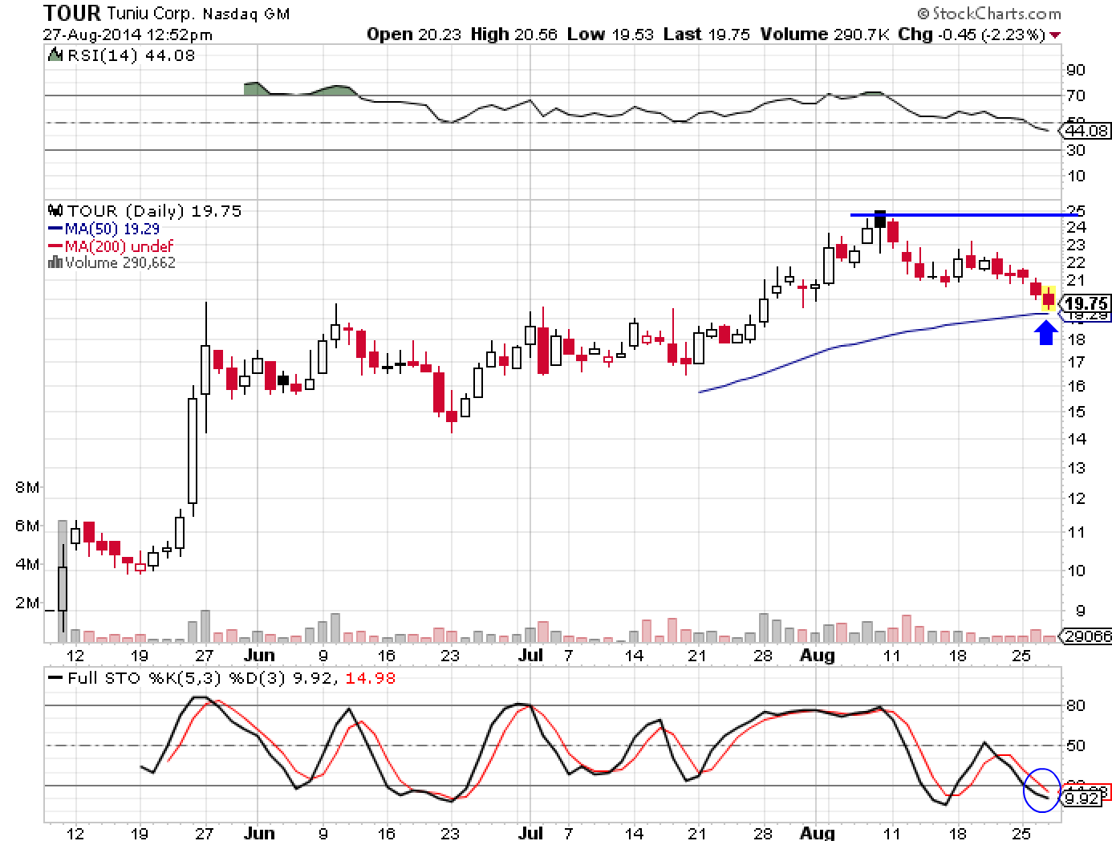This screenshot has width=1112, height=841.
Task: Click the red down-triangle beside the Chg value
Action: 1054,35
